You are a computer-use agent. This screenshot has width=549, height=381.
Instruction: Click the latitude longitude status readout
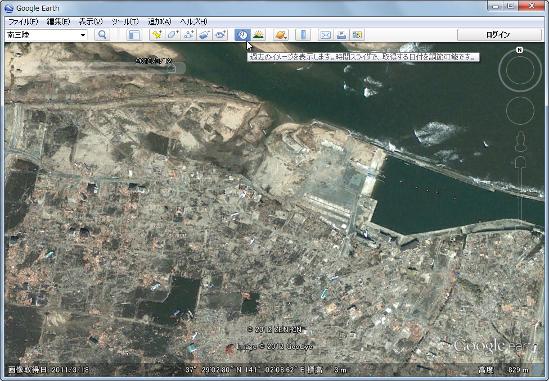(245, 369)
